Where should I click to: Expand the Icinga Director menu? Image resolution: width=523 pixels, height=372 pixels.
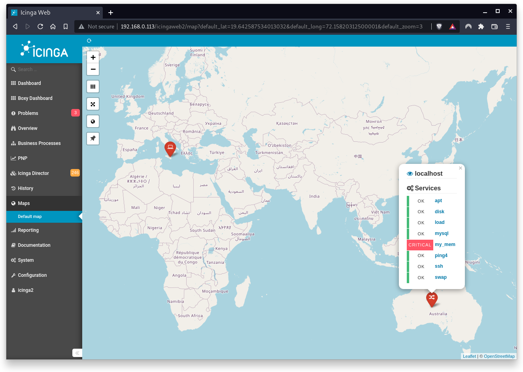pyautogui.click(x=33, y=173)
